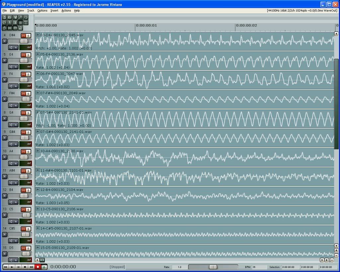340x272 pixels.
Task: Click the playback rate slider handle
Action: 213,267
